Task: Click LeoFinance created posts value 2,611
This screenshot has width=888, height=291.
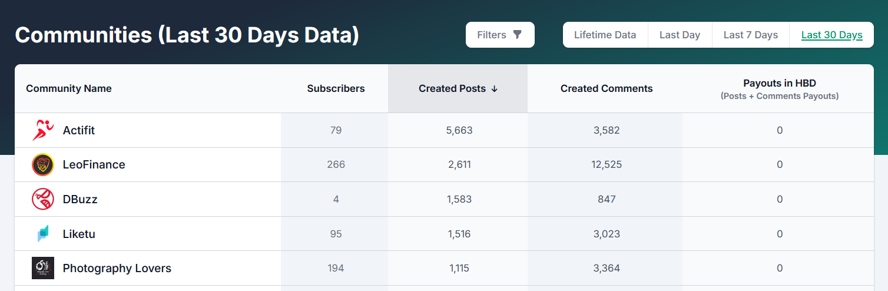Action: point(459,165)
